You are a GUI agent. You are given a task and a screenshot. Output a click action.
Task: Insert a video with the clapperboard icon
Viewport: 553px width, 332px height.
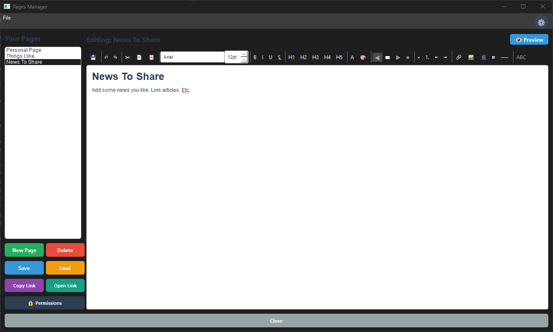484,57
